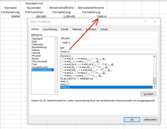Select the Wissenschaft category
The image size is (167, 129).
pos(43,61)
